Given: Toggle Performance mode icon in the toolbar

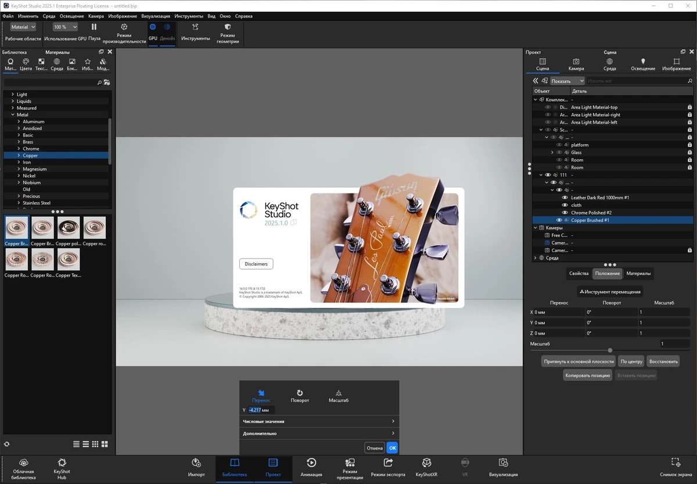Looking at the screenshot, I should (x=124, y=27).
